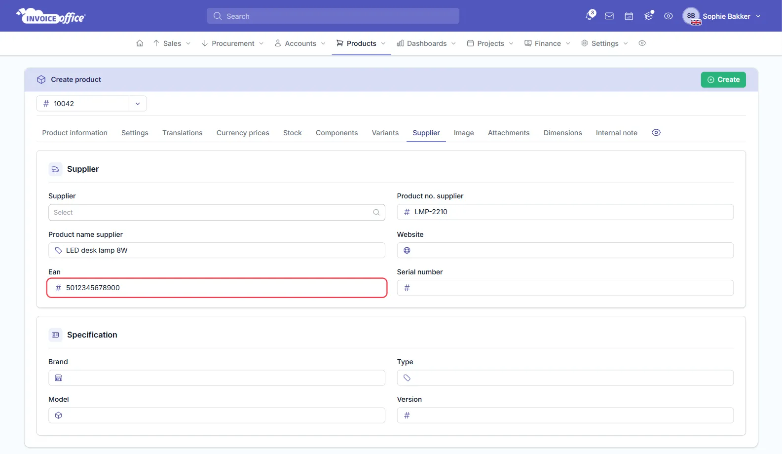Expand the Products menu
This screenshot has width=782, height=454.
coord(361,43)
